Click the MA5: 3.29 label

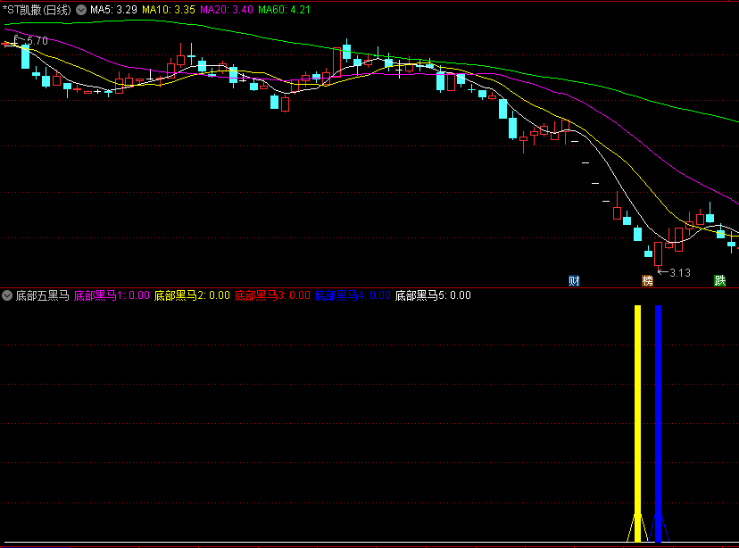click(x=113, y=10)
